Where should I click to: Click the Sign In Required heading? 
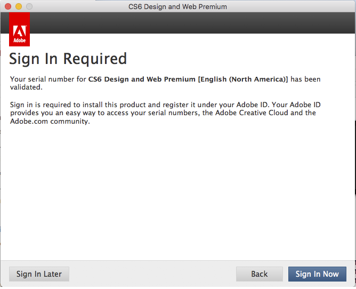click(x=68, y=59)
